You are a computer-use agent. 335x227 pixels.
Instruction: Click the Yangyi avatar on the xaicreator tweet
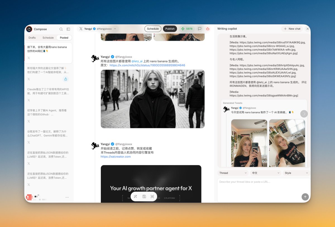(x=95, y=146)
